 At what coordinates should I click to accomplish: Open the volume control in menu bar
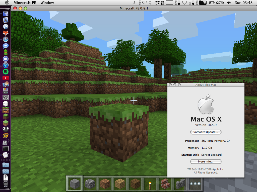(229, 2)
